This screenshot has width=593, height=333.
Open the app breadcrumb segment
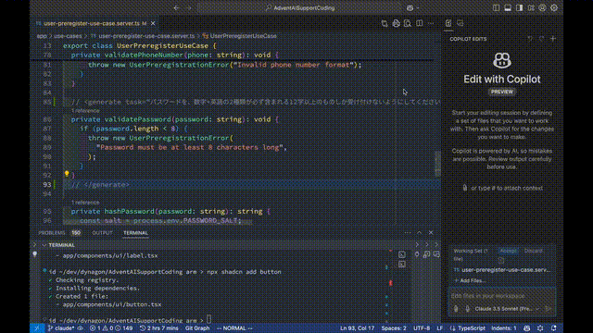tap(42, 36)
